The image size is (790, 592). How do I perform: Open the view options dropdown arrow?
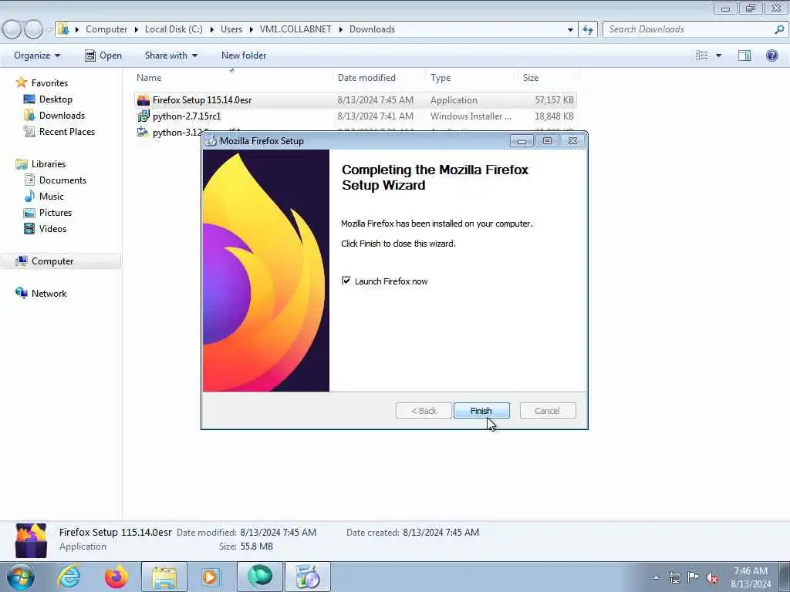(718, 55)
